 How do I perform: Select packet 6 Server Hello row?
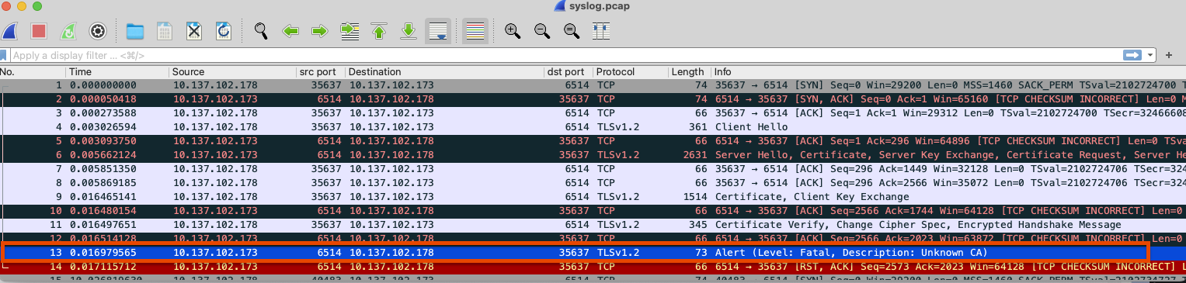point(593,155)
